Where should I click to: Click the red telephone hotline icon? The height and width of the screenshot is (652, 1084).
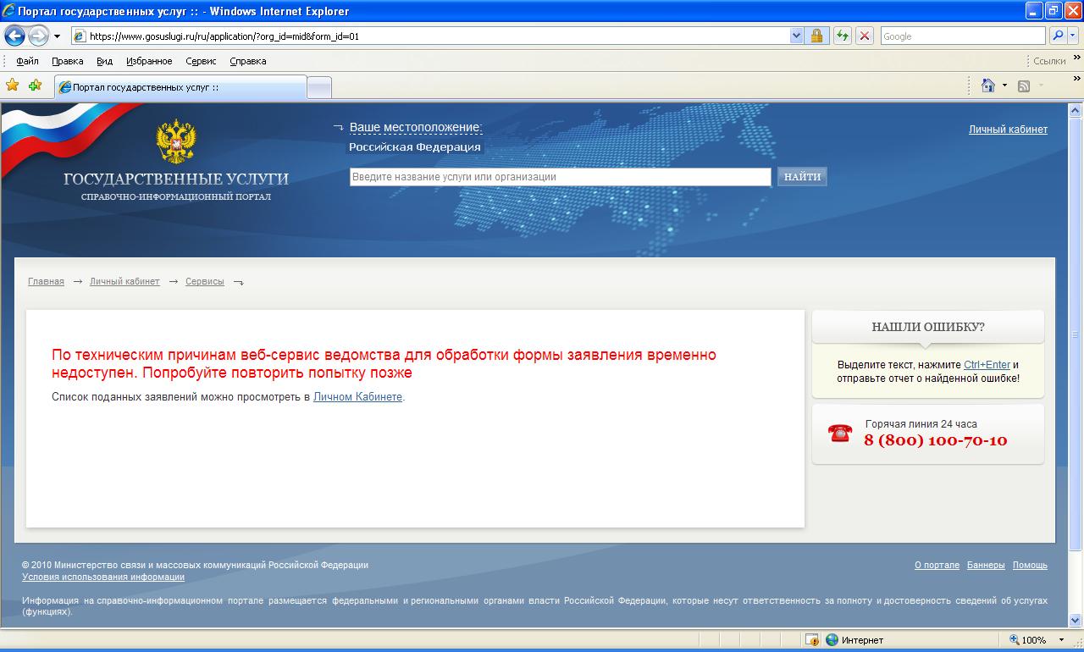pyautogui.click(x=840, y=434)
